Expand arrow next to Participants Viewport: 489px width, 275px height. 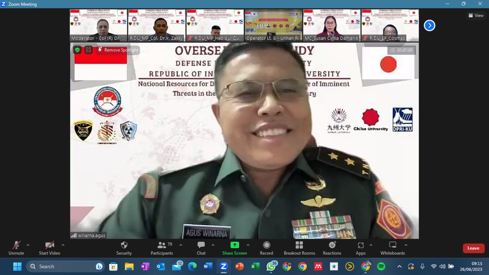[181, 245]
